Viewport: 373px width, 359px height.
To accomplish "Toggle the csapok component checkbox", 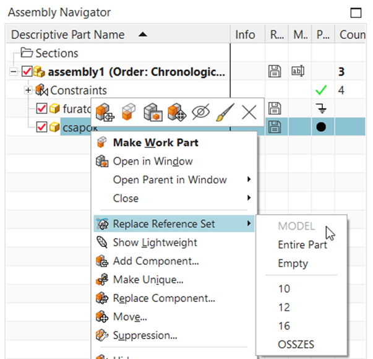I will [42, 128].
